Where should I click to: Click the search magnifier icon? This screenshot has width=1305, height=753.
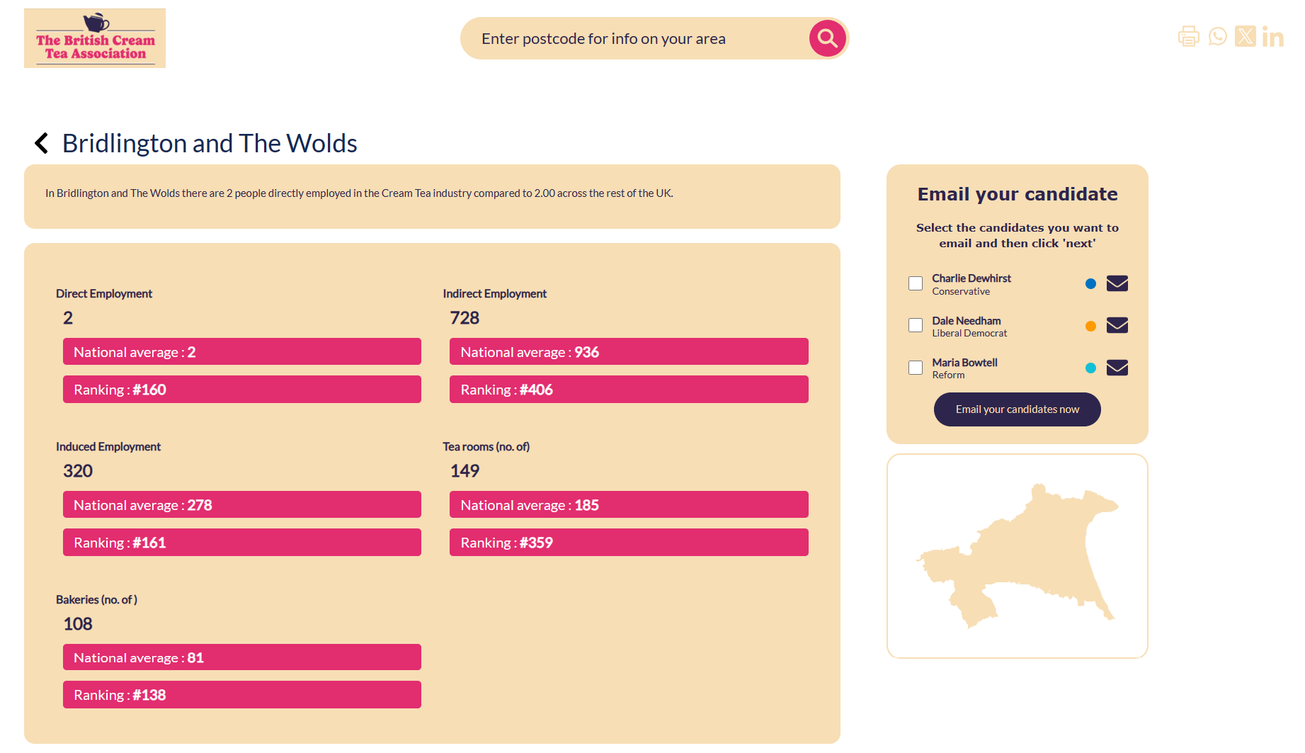point(826,38)
